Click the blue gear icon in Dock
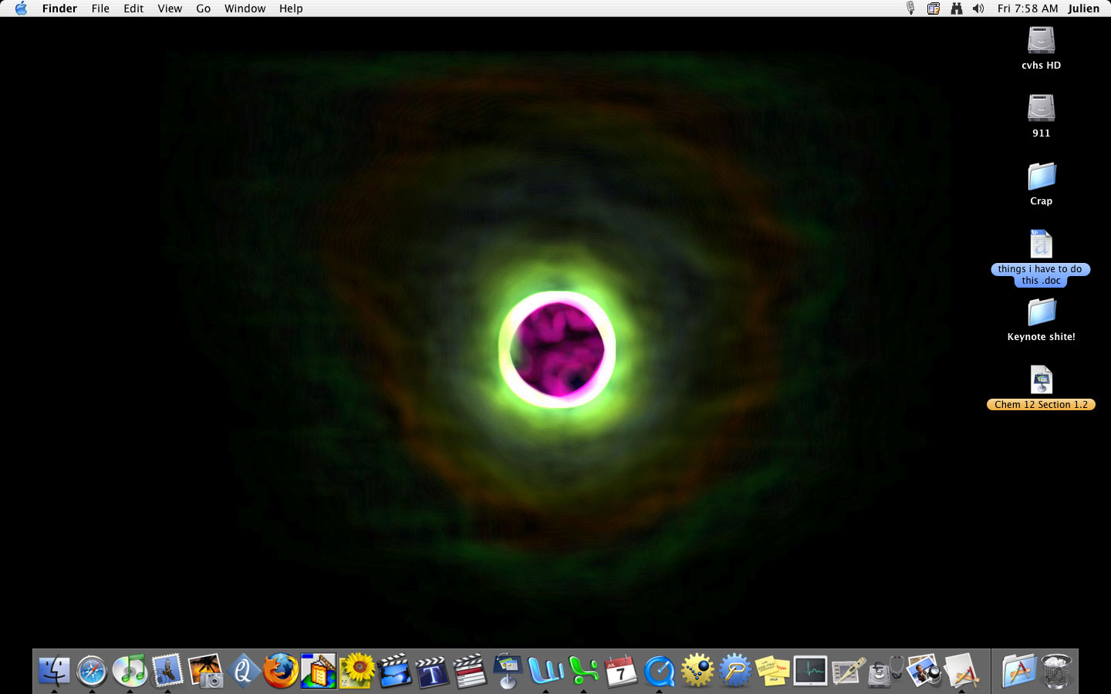This screenshot has height=694, width=1111. (734, 670)
